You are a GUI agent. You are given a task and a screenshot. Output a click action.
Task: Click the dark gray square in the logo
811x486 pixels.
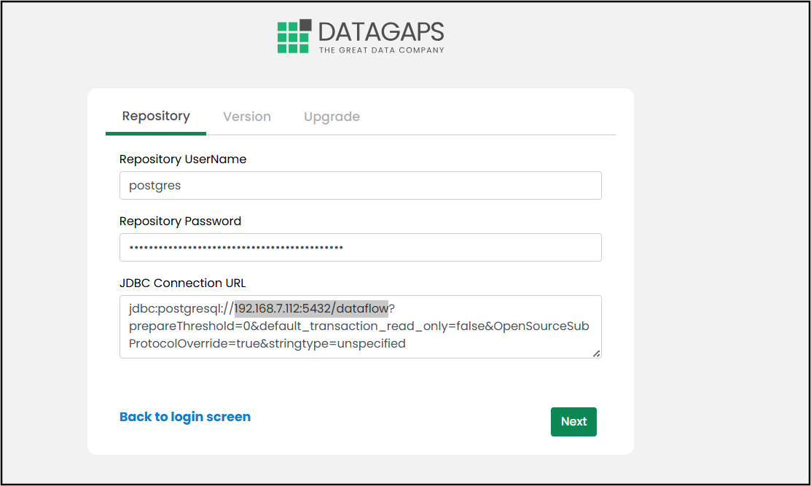point(305,26)
